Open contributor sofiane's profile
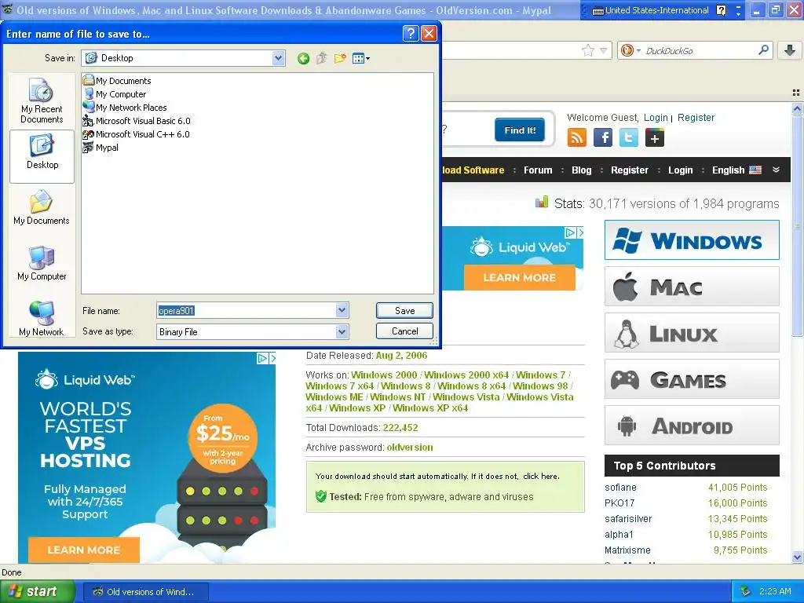Image resolution: width=804 pixels, height=603 pixels. tap(620, 487)
